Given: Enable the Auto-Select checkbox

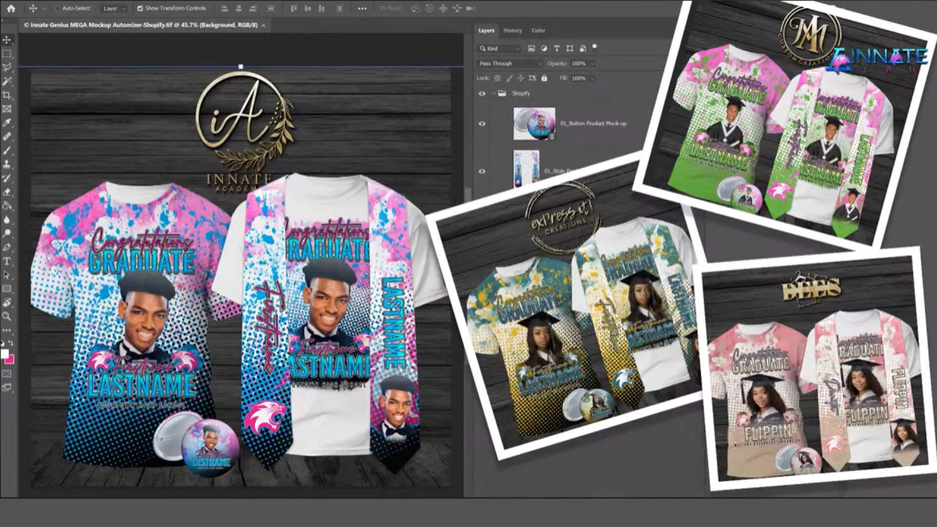Looking at the screenshot, I should pyautogui.click(x=58, y=8).
